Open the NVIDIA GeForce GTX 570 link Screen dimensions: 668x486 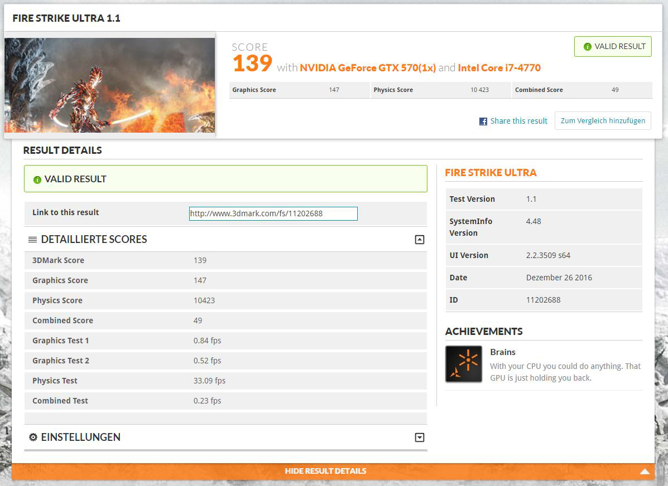[367, 68]
